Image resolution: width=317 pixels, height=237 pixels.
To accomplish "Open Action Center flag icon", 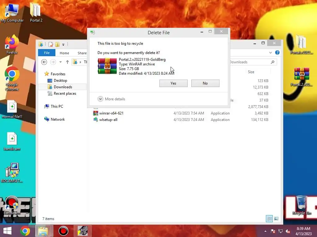I will click(x=273, y=231).
